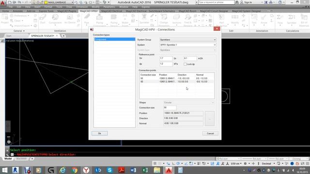
Task: Open Autodesk Exchange Apps X icon
Action: [266, 2]
